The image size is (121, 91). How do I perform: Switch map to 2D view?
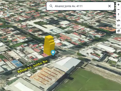coord(118,25)
